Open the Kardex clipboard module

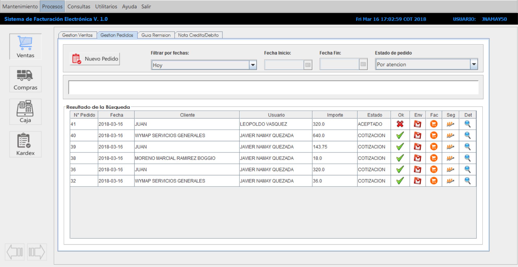coord(25,144)
